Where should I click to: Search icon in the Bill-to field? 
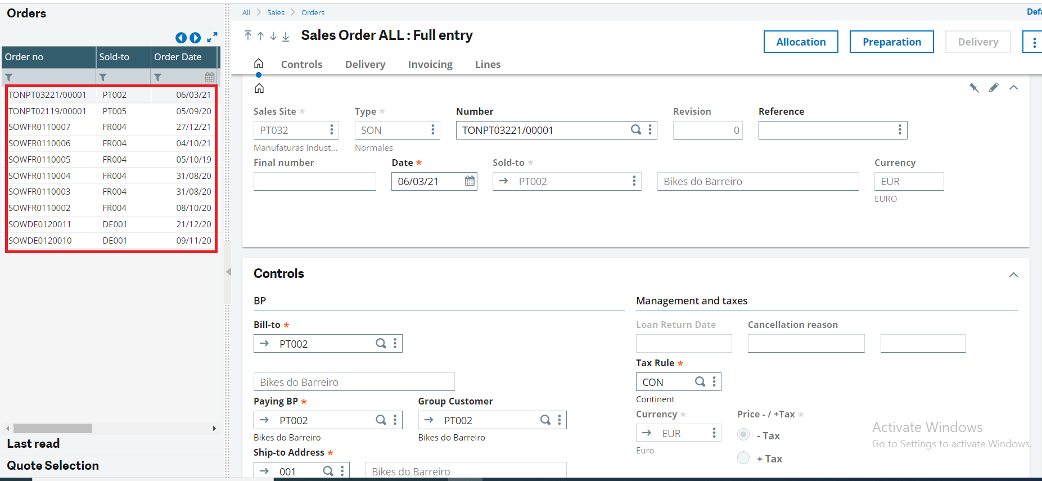click(x=381, y=343)
